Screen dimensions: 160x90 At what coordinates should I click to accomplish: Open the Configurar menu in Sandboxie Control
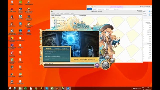[67, 13]
